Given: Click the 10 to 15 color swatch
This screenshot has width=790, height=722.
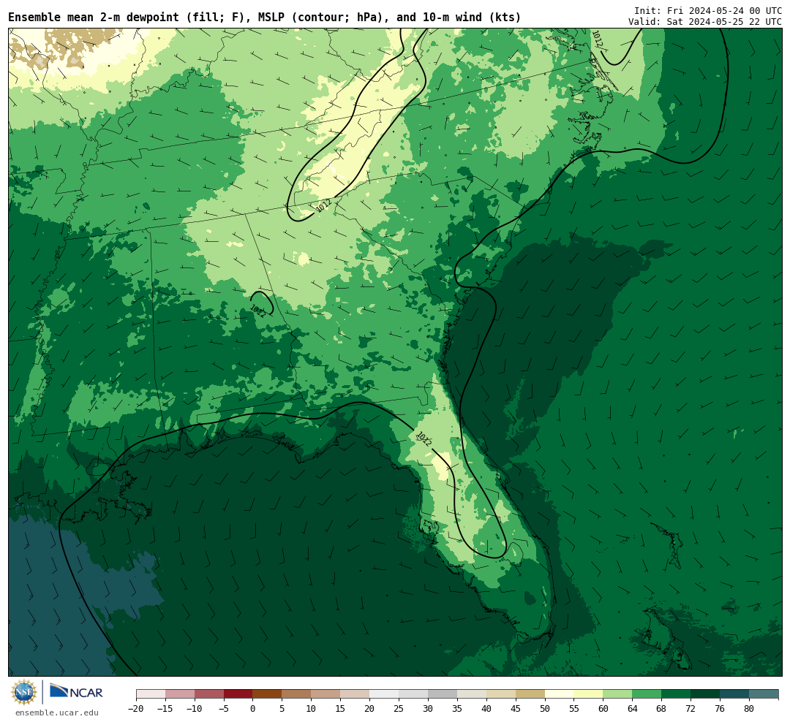Looking at the screenshot, I should [x=326, y=693].
